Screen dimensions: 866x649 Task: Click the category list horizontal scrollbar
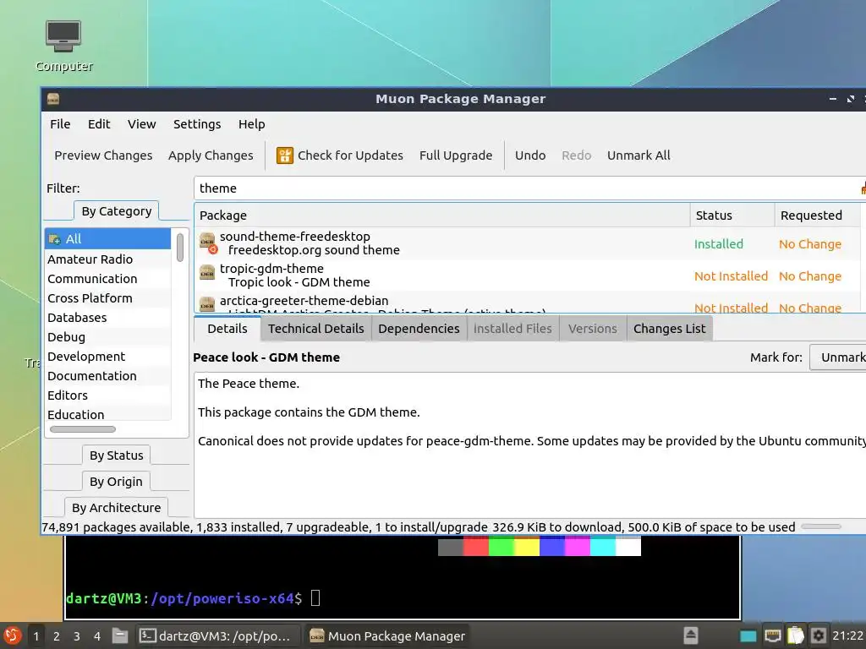(83, 429)
